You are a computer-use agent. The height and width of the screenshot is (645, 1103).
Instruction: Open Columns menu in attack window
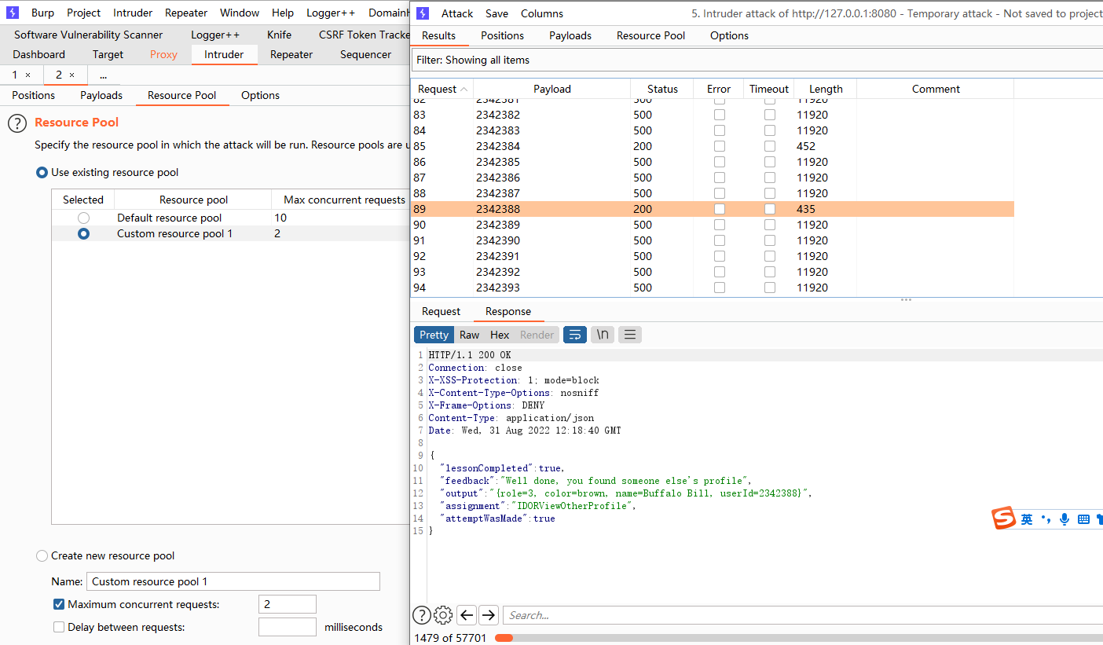point(542,13)
